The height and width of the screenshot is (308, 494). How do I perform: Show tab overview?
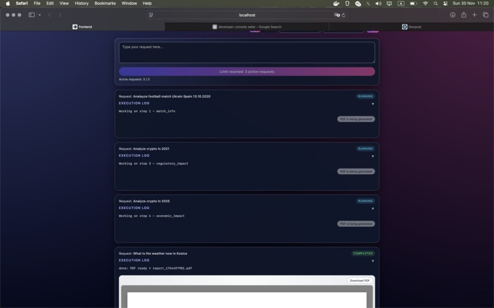[485, 15]
